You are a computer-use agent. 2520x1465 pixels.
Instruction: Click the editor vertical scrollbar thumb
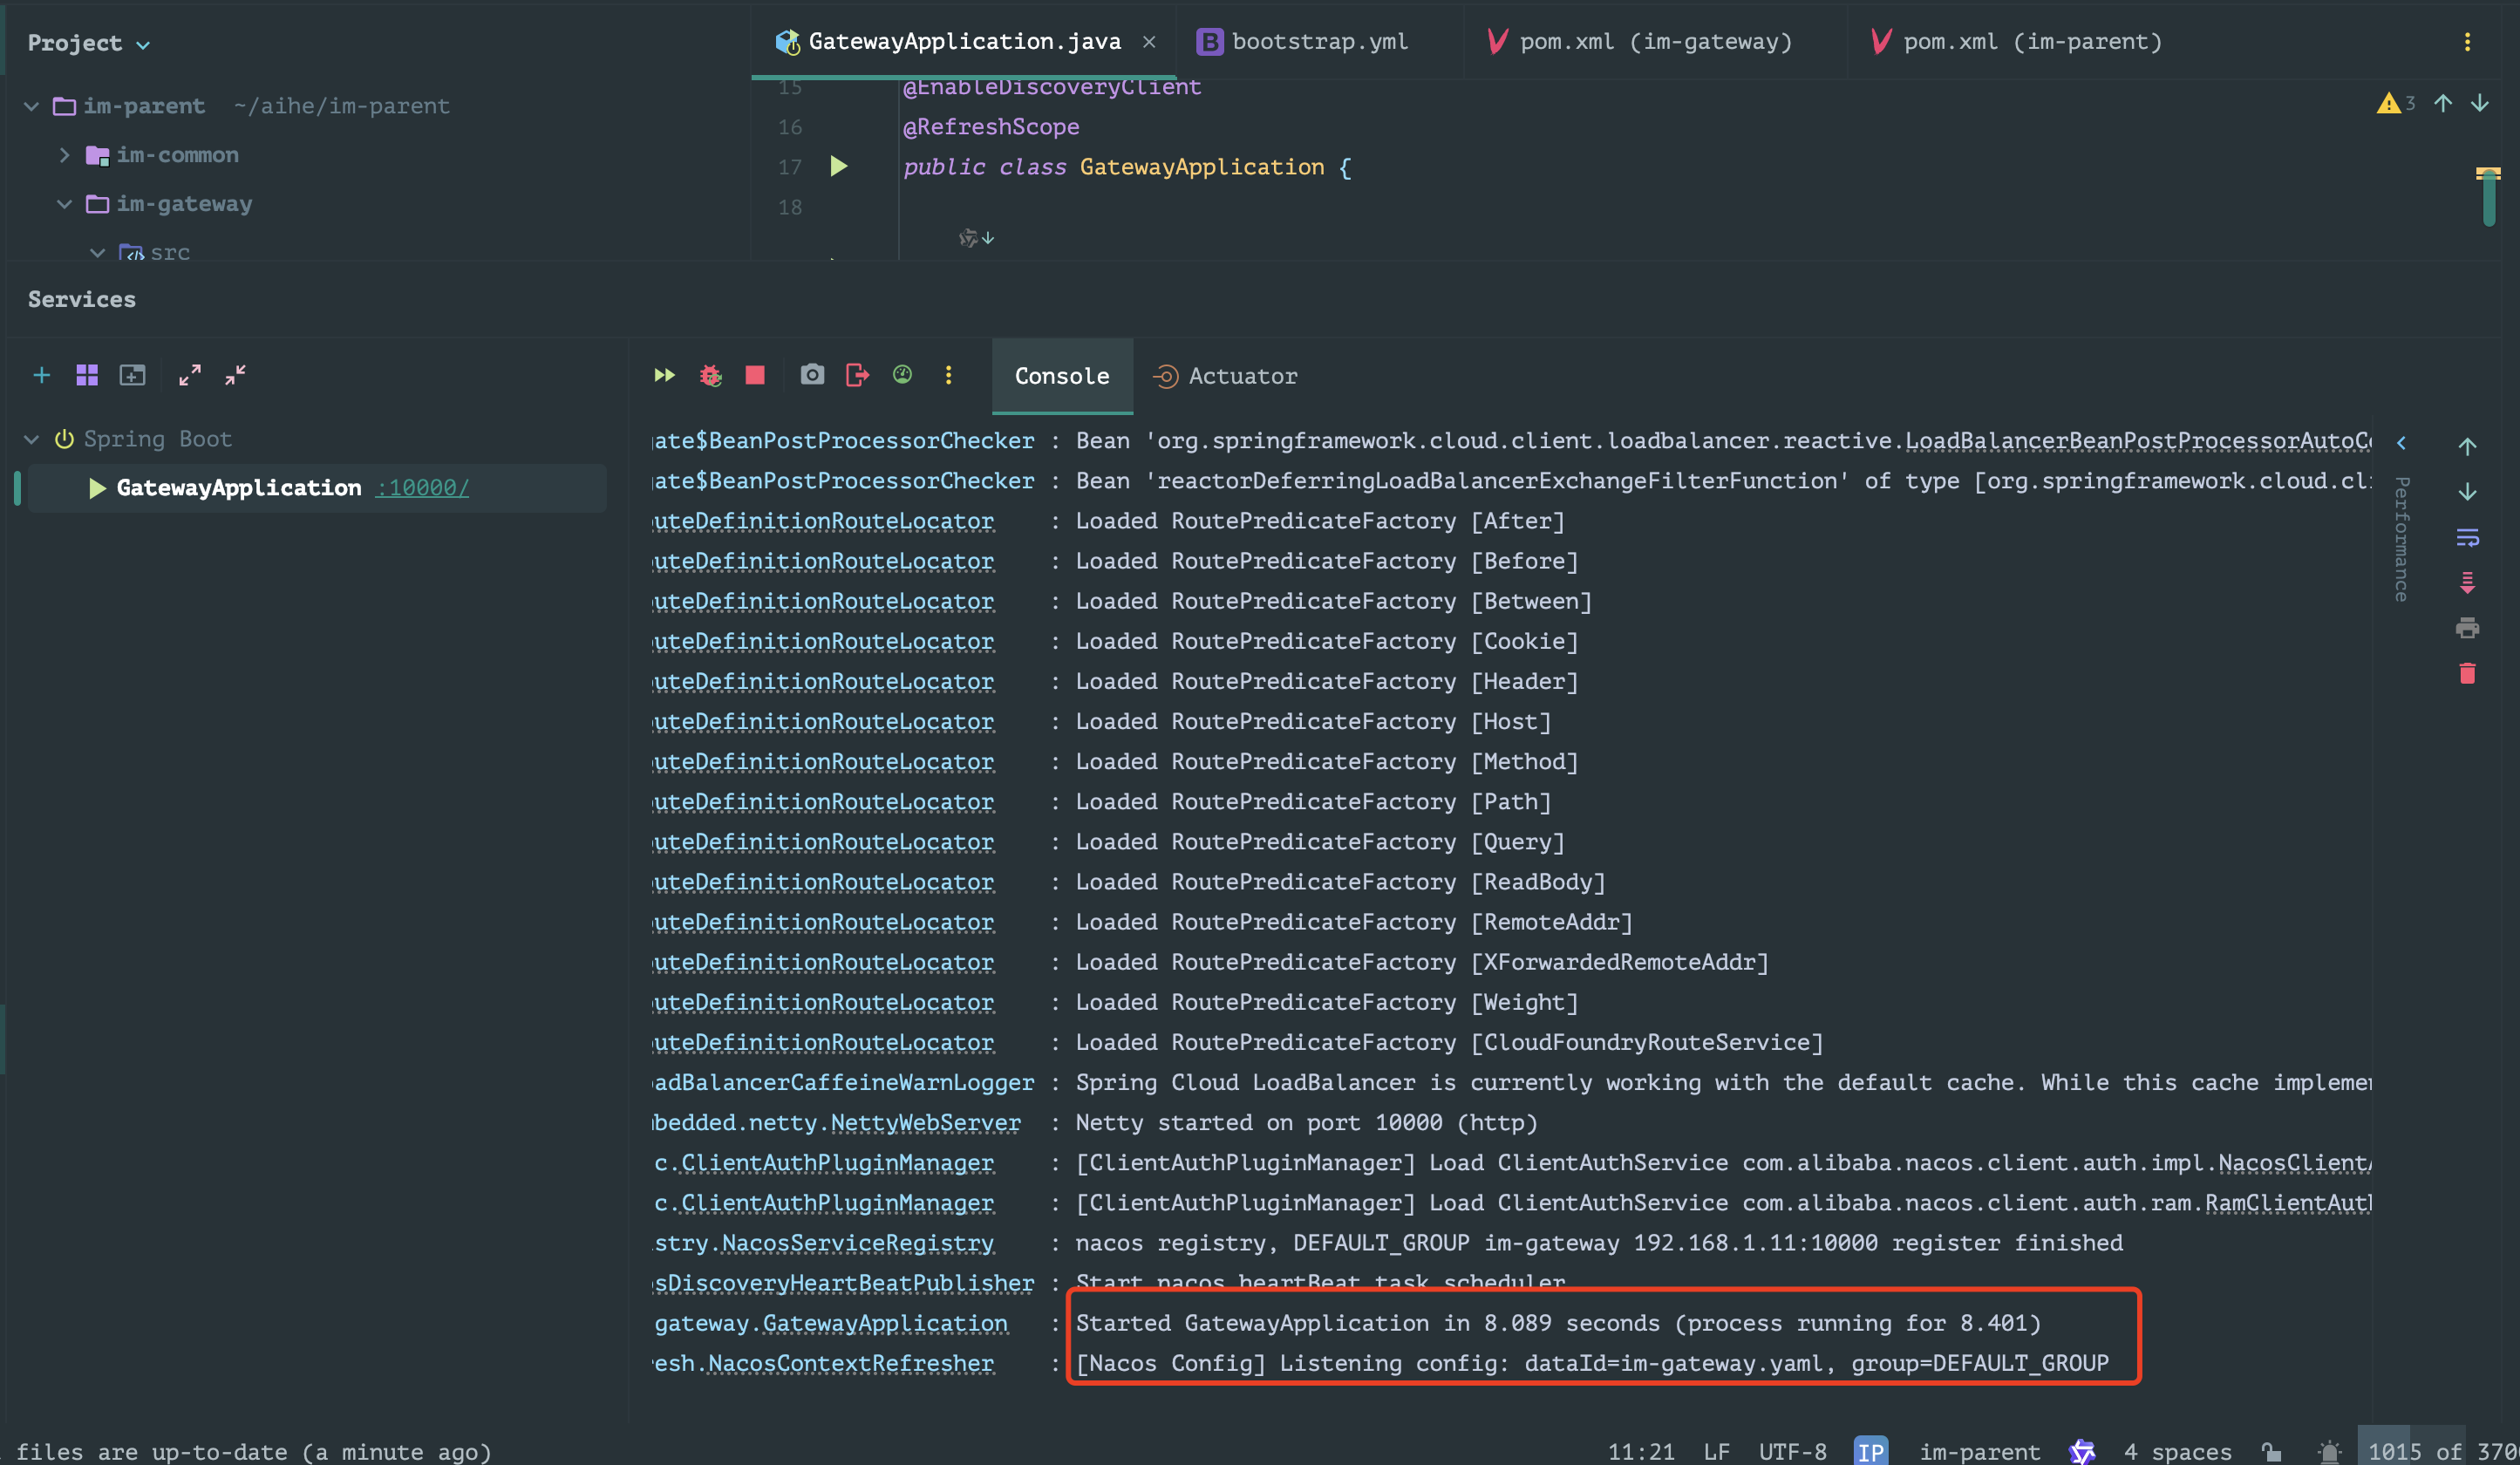[2488, 197]
